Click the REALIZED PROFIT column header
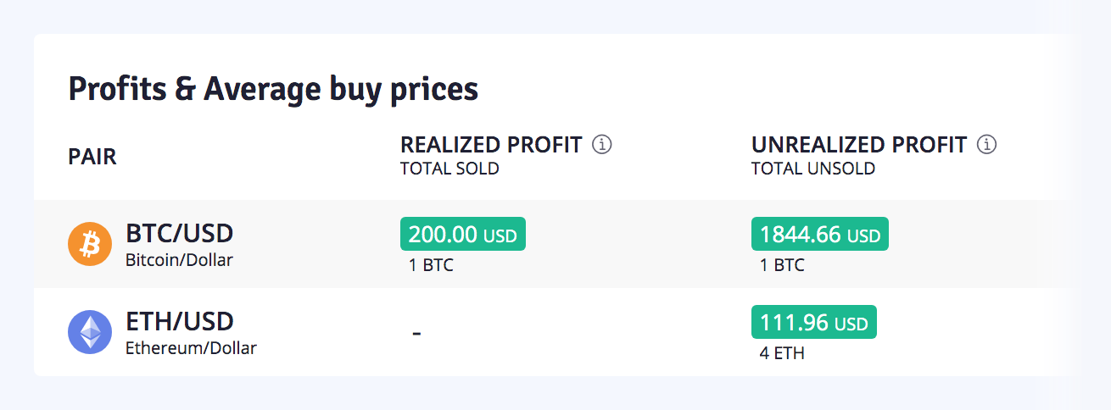The image size is (1111, 410). 491,145
